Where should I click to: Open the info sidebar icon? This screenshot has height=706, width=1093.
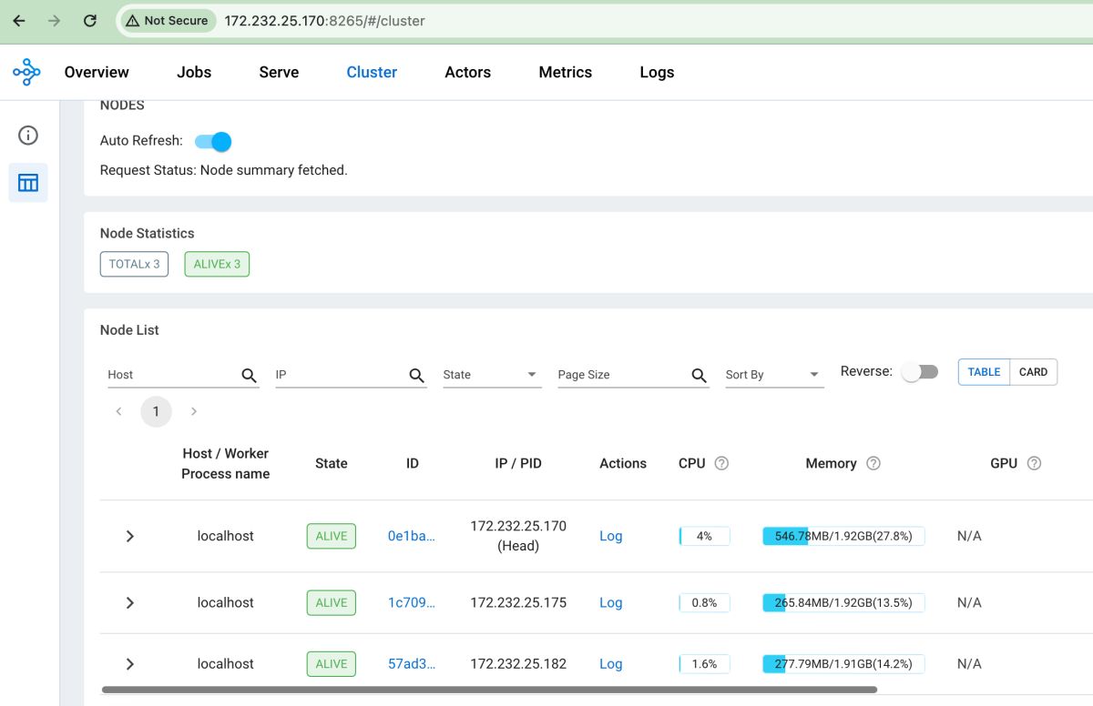pyautogui.click(x=28, y=136)
